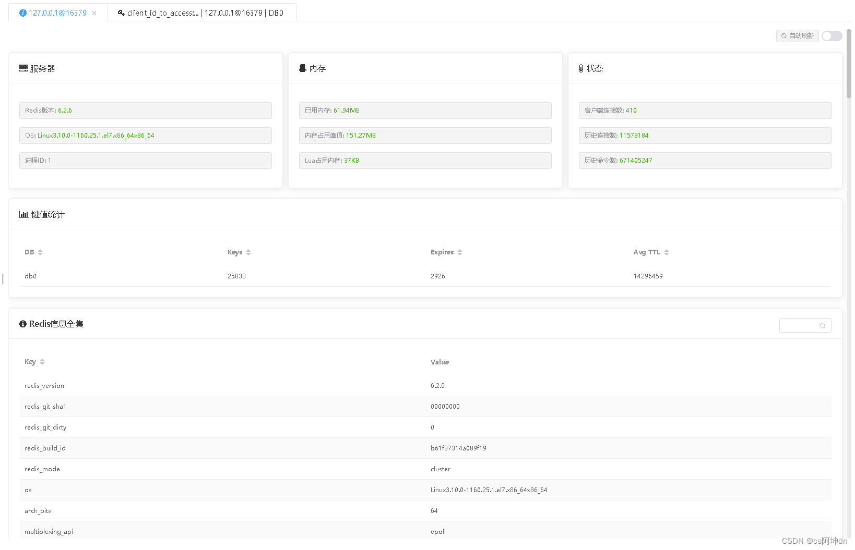Select the 客户端连接数: 410 field
The width and height of the screenshot is (855, 550).
[x=705, y=111]
